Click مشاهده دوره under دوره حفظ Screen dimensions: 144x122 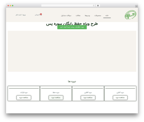(x=56, y=97)
